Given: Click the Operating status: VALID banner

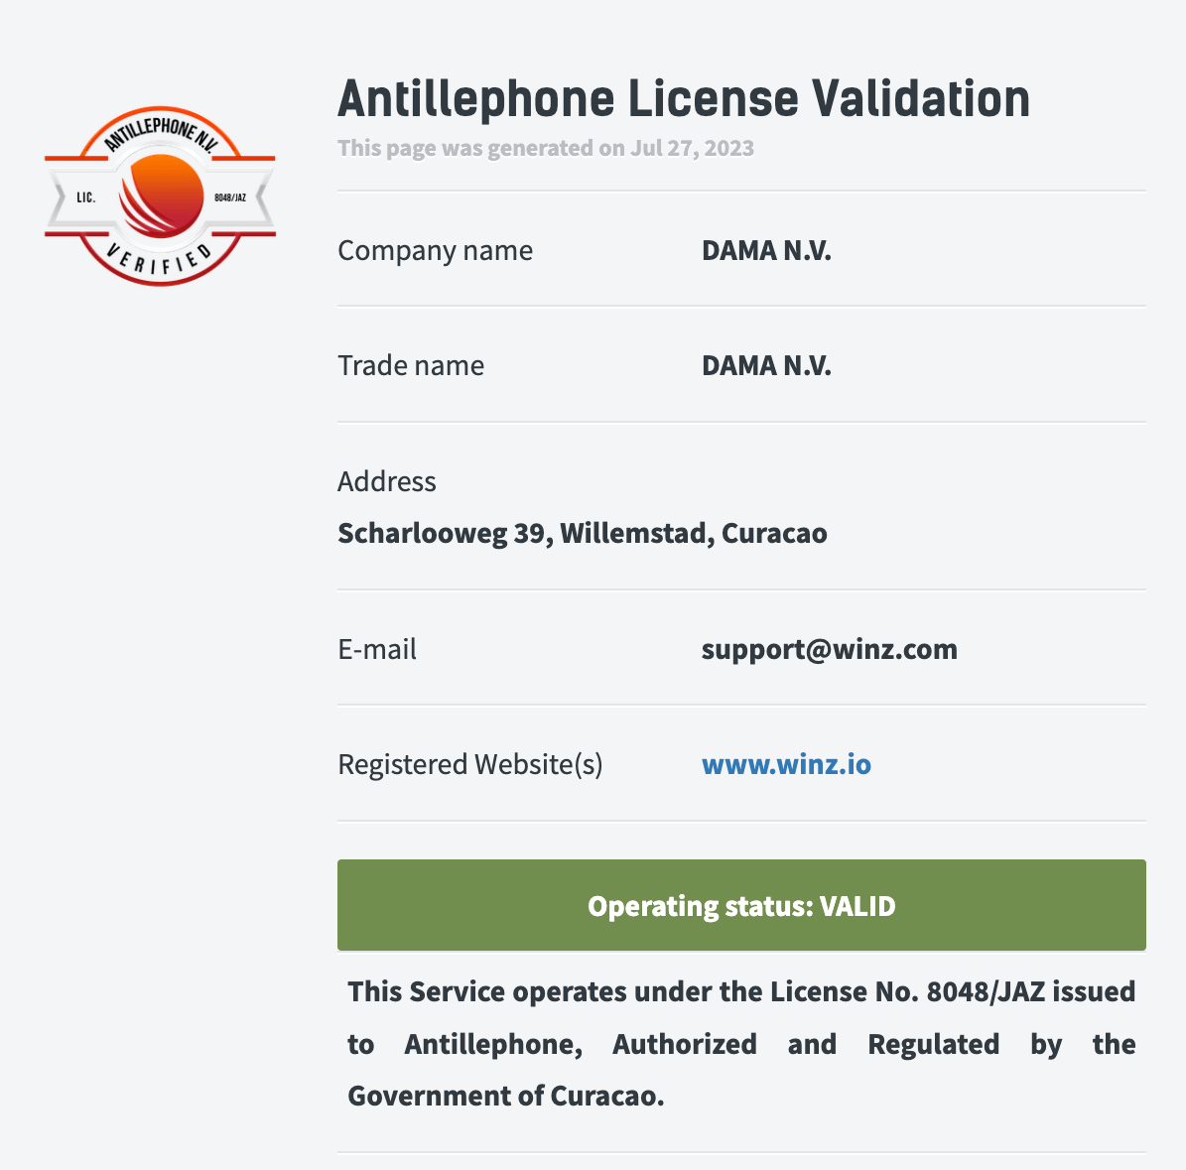Looking at the screenshot, I should pyautogui.click(x=741, y=905).
